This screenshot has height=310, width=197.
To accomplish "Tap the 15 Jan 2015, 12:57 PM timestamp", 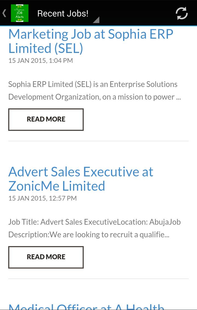I will (x=42, y=198).
